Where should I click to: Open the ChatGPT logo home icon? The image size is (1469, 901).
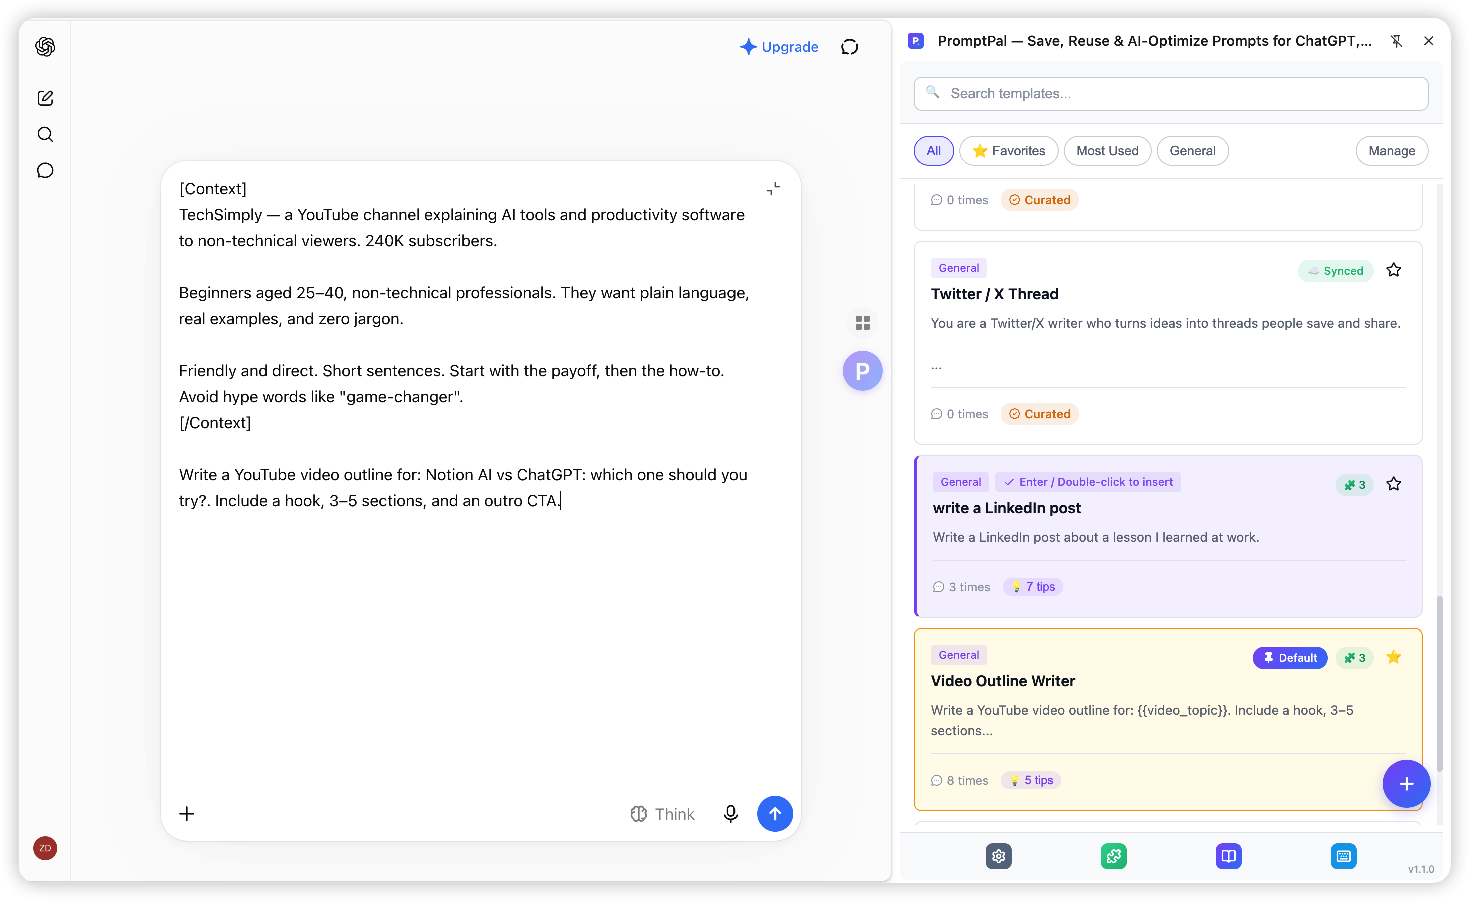(45, 46)
